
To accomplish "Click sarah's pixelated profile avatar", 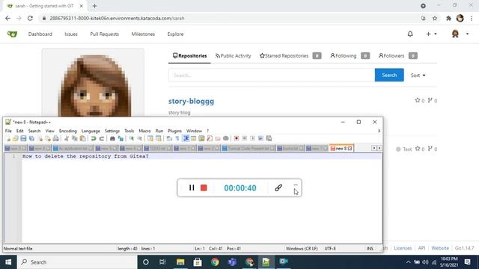I will [x=93, y=83].
